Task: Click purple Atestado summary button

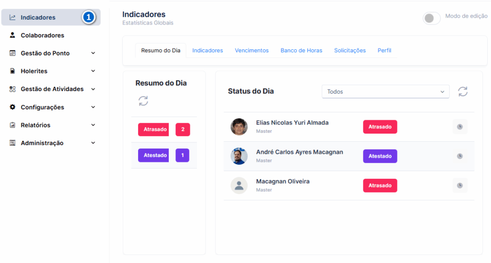Action: point(153,155)
